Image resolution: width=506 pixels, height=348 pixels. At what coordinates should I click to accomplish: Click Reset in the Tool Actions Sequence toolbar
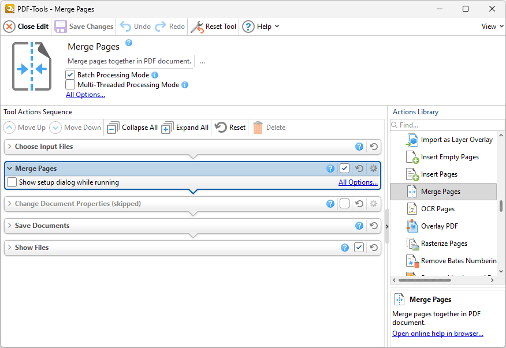coord(230,128)
